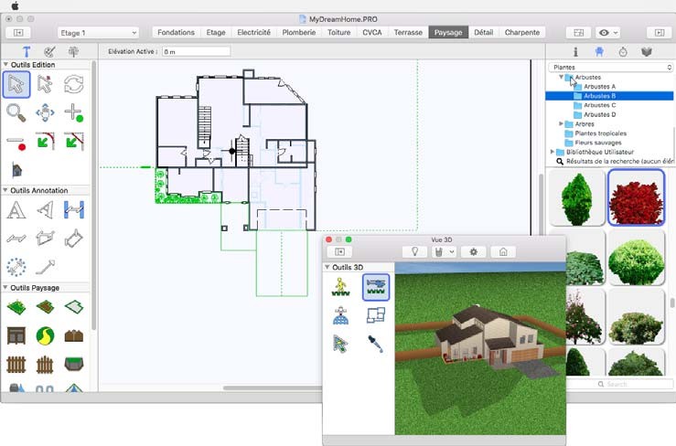
Task: Select the wooden gate fence tool
Action: [45, 365]
